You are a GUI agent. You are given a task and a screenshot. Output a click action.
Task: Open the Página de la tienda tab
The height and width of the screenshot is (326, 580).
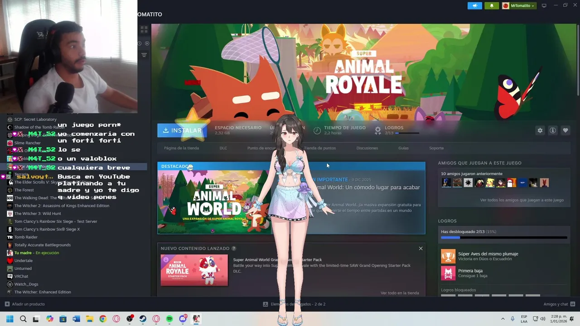(x=181, y=148)
